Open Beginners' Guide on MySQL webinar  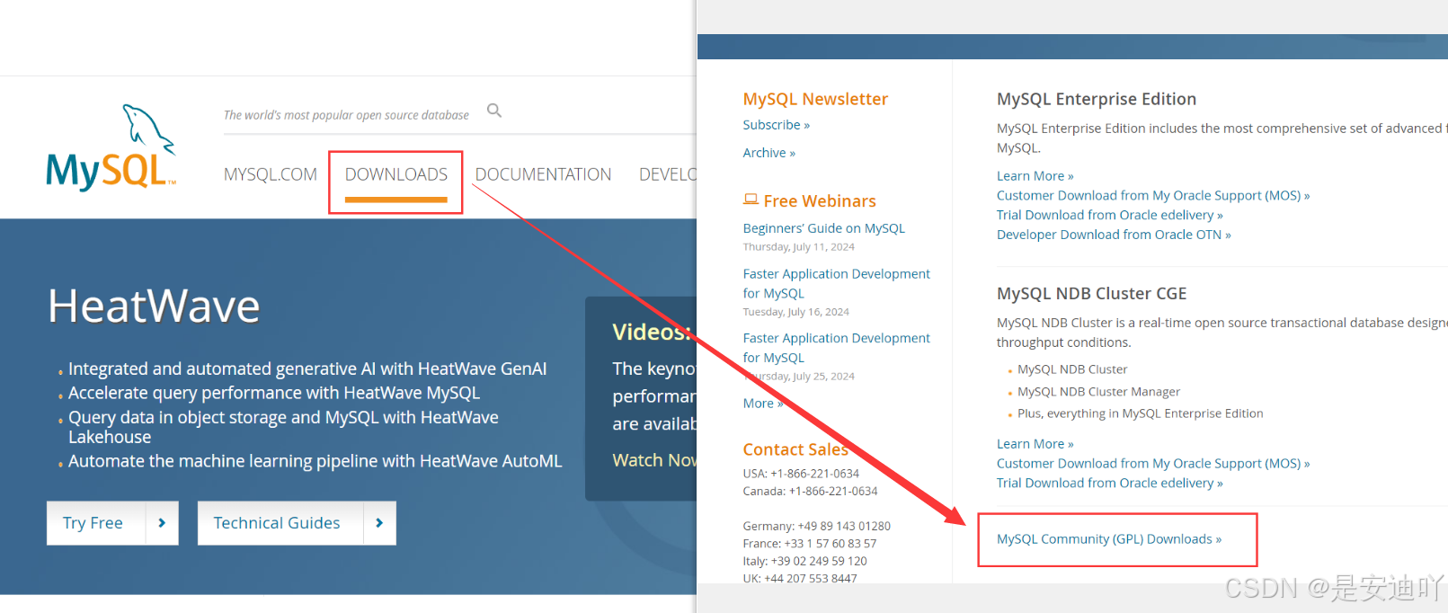[x=824, y=228]
